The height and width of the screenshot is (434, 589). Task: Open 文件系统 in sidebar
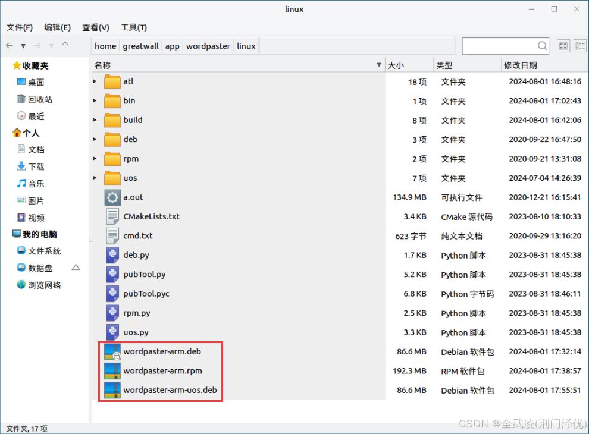pos(39,251)
